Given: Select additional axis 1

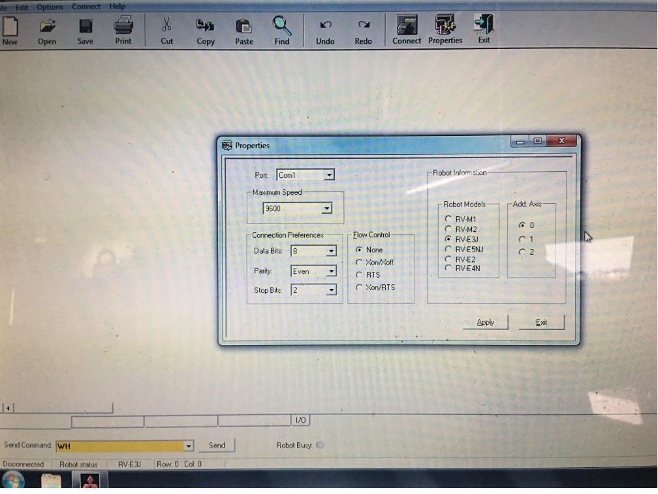Looking at the screenshot, I should click(x=522, y=239).
